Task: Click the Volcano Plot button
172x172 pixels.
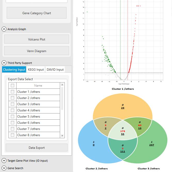Action: point(37,39)
